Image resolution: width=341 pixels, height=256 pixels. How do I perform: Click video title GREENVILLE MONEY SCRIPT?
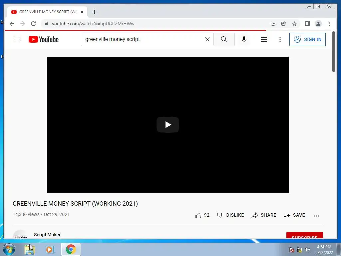tap(75, 204)
